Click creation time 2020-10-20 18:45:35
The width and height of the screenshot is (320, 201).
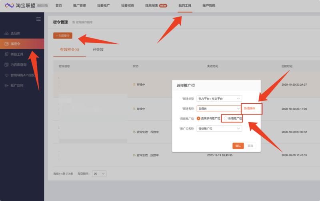294,155
